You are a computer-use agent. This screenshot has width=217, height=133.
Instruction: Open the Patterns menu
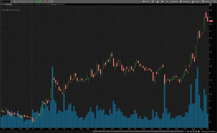coord(206,1)
